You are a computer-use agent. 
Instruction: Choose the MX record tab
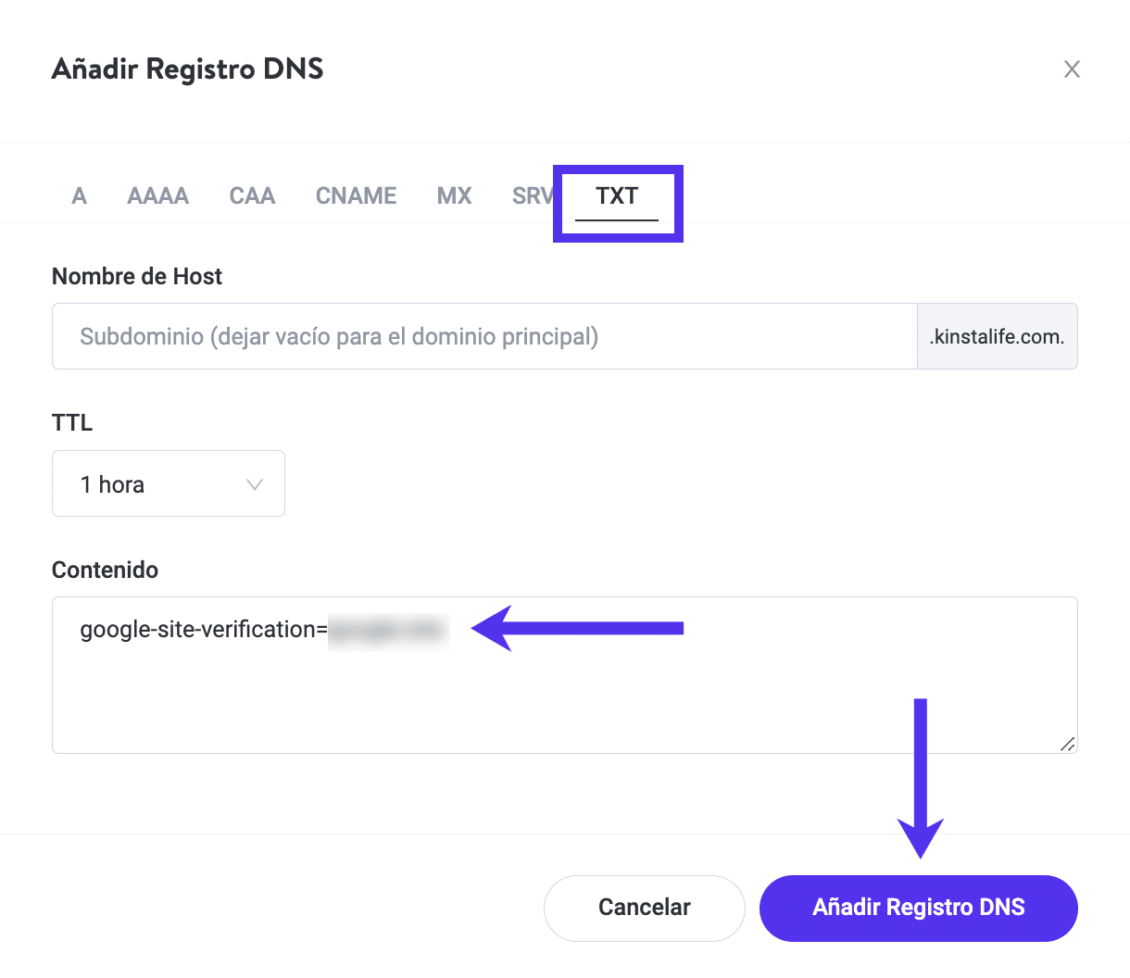pyautogui.click(x=455, y=196)
